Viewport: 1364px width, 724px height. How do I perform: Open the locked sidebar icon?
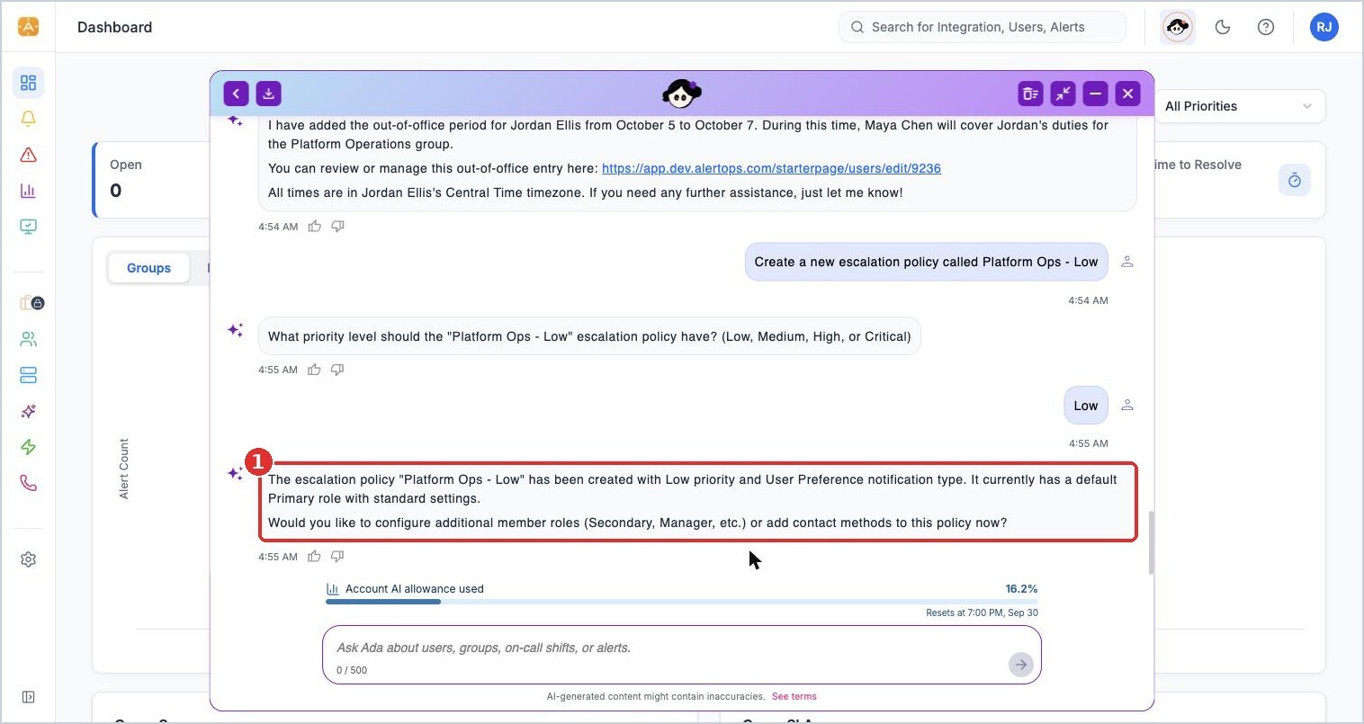coord(31,303)
